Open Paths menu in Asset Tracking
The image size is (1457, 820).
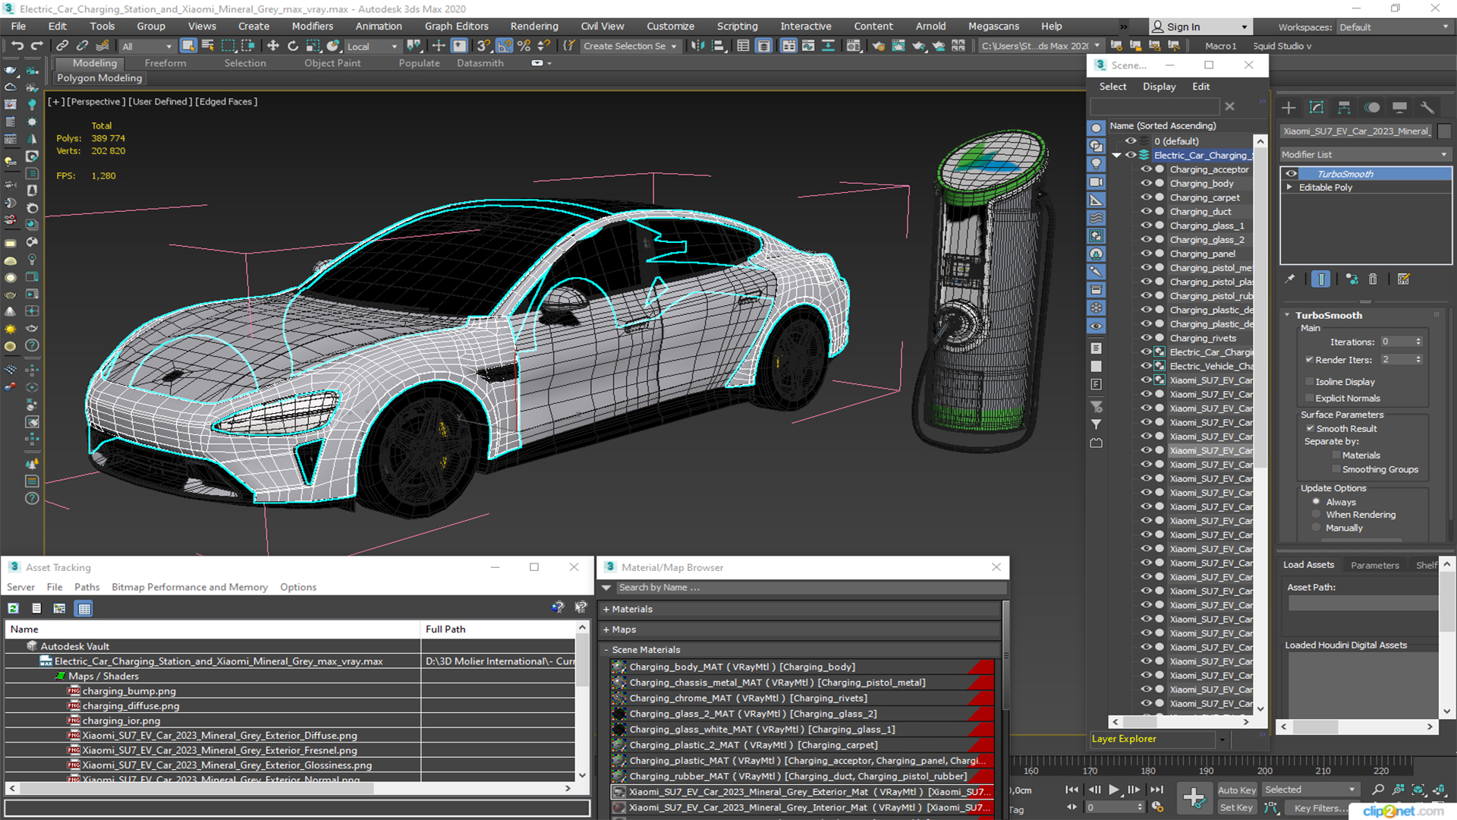tap(87, 587)
